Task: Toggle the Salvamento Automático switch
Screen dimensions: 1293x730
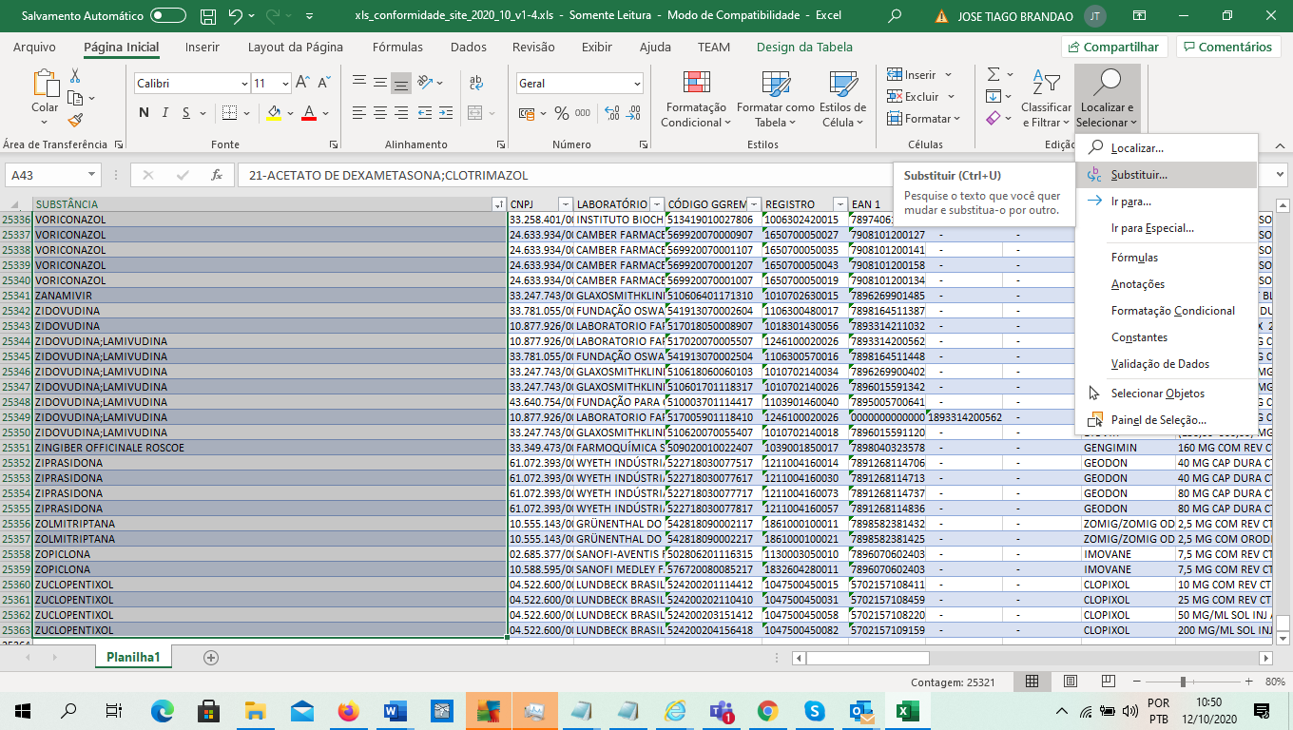Action: tap(168, 16)
